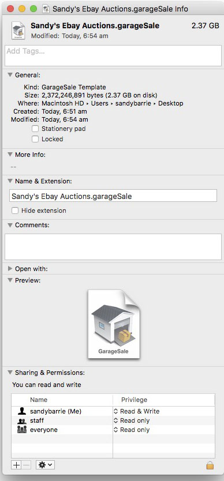Click the padlock icon to unlock permissions
This screenshot has height=481, width=224.
(x=210, y=465)
